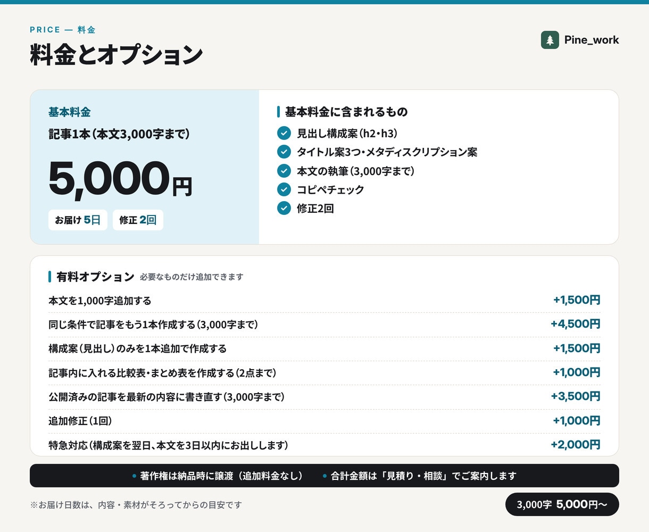Click the 有料オプション heading
Image resolution: width=649 pixels, height=532 pixels.
(x=96, y=277)
